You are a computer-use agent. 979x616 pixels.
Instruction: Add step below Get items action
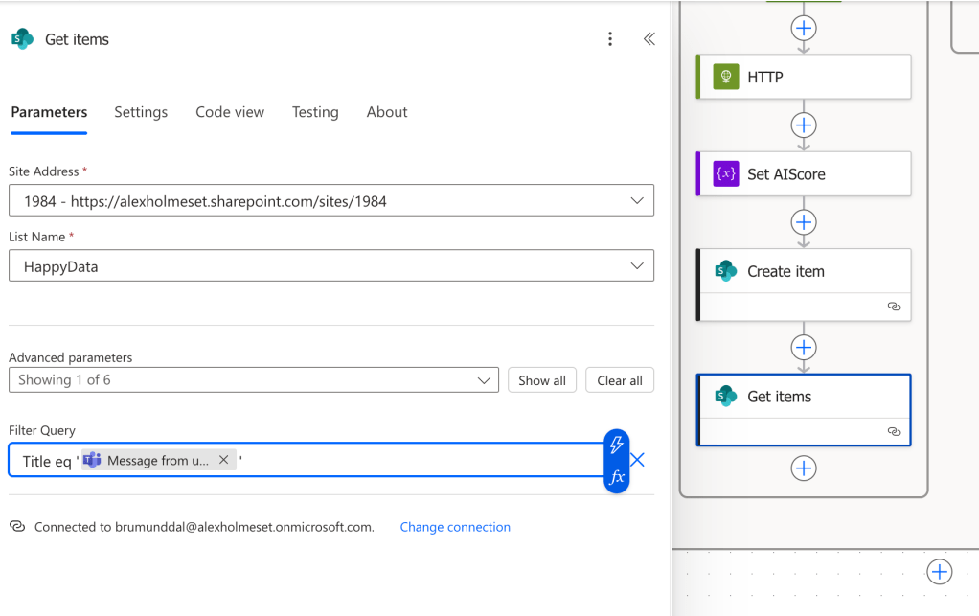[804, 468]
